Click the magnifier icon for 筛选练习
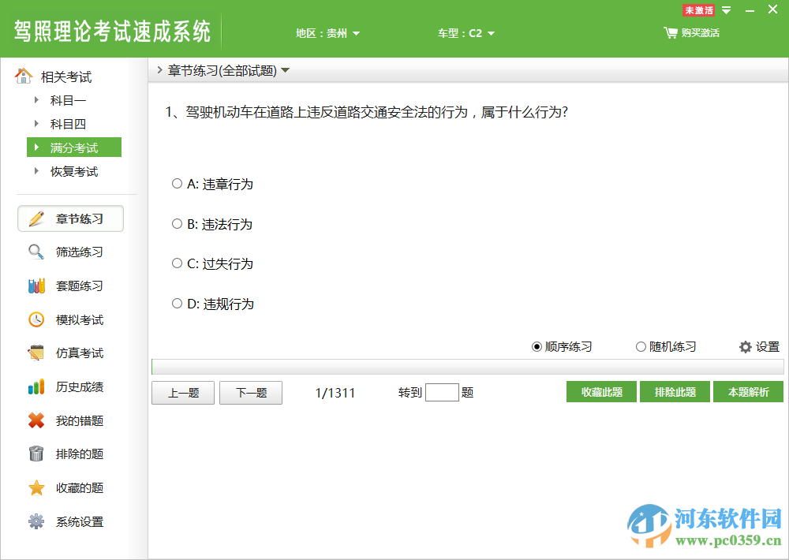Screen dimensions: 789x560 (x=36, y=252)
